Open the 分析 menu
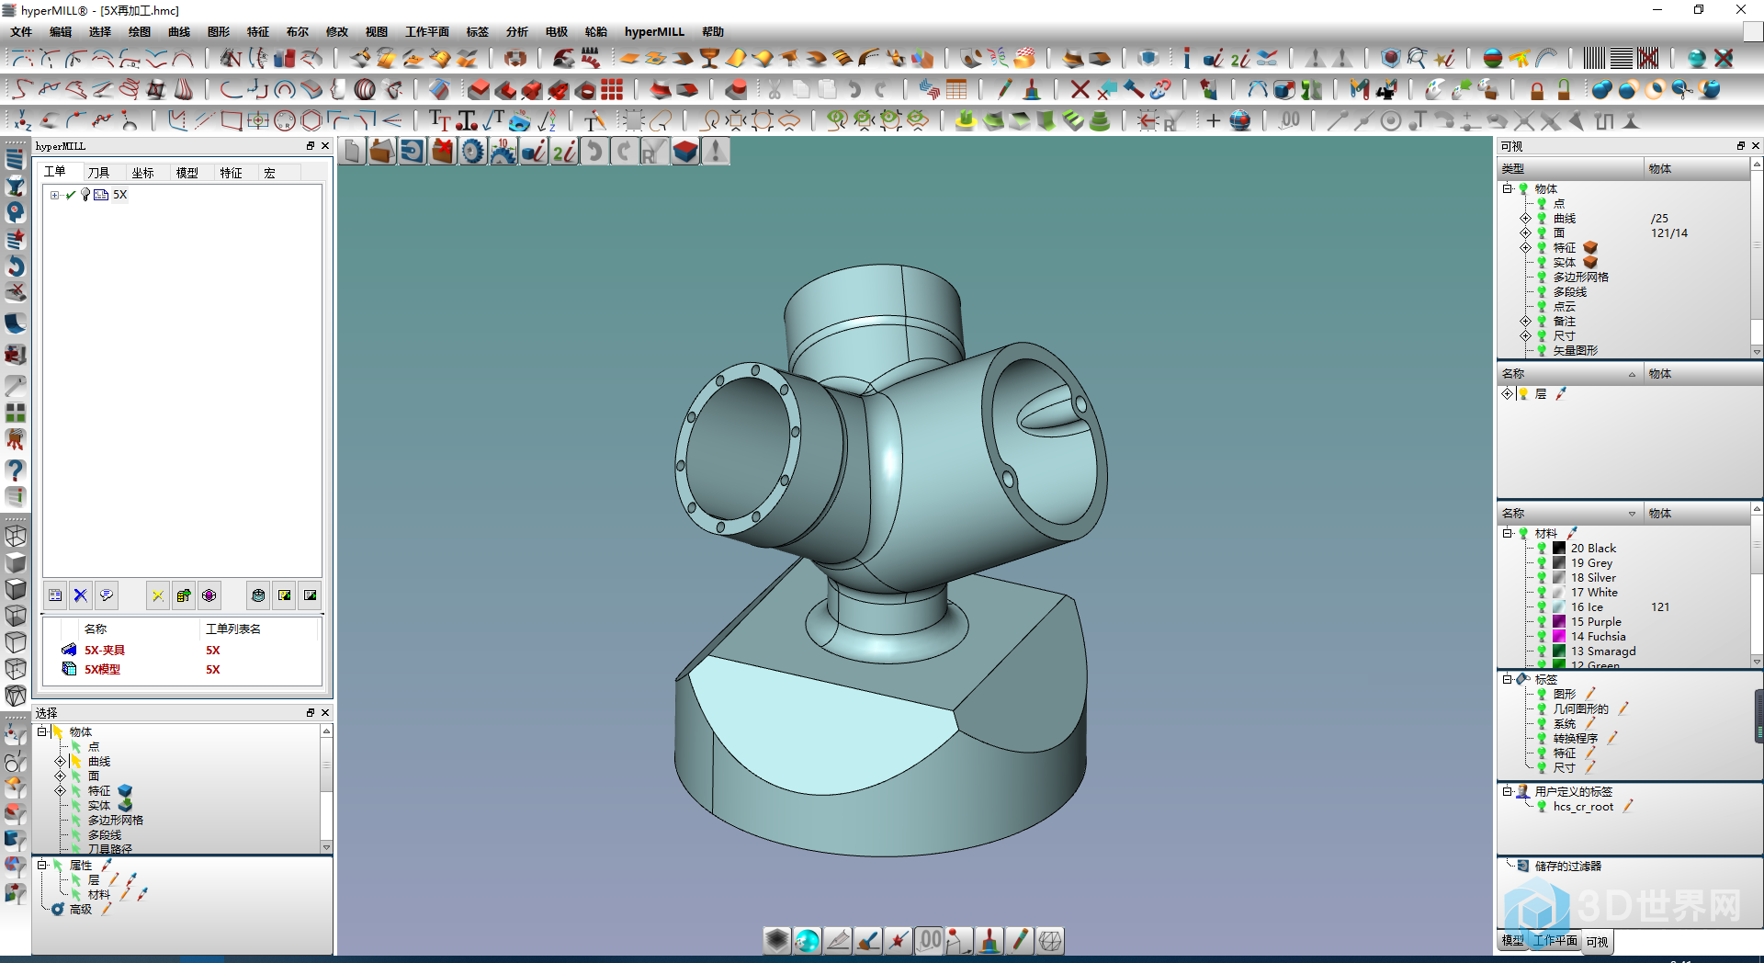This screenshot has width=1764, height=963. click(516, 31)
